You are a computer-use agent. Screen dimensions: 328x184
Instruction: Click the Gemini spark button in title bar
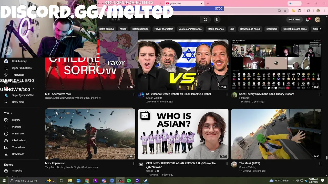point(294,3)
